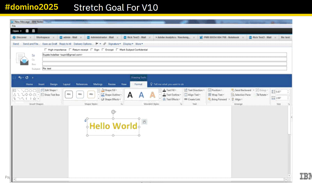Switch to the admin - Mail tab
This screenshot has width=312, height=183.
point(70,37)
